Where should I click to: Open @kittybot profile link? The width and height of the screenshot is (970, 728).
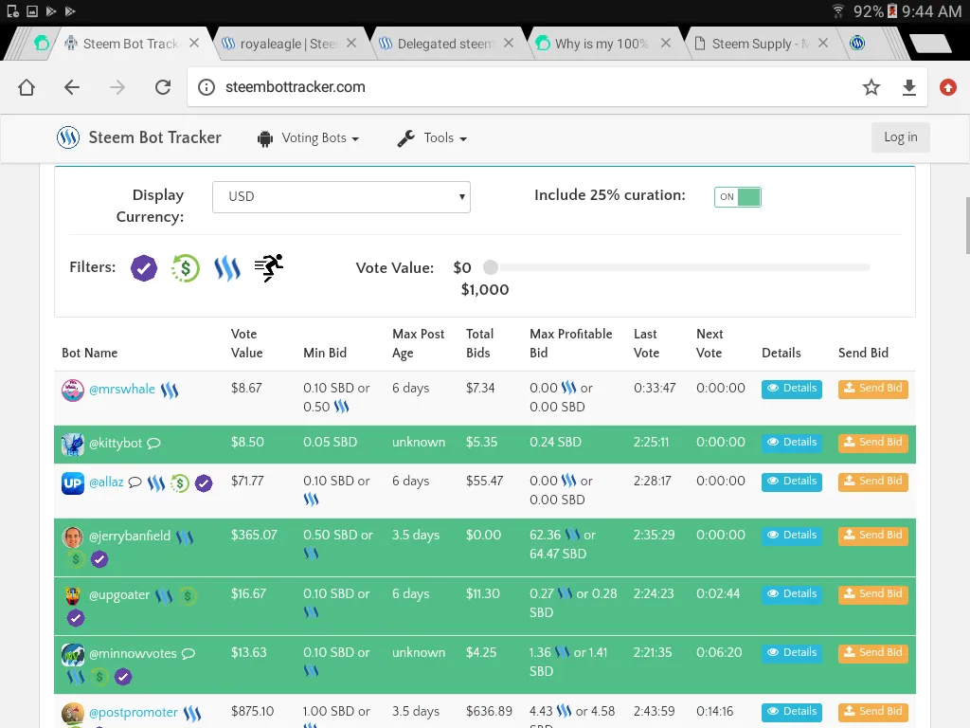coord(116,444)
